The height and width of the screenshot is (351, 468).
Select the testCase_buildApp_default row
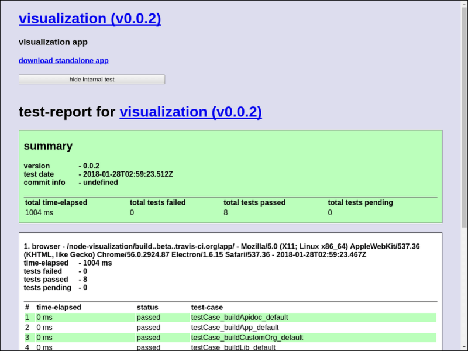(x=235, y=327)
